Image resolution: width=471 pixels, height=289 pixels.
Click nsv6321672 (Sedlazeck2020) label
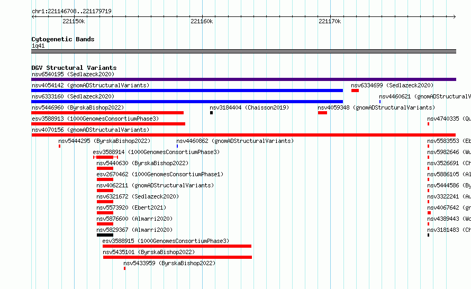click(138, 196)
